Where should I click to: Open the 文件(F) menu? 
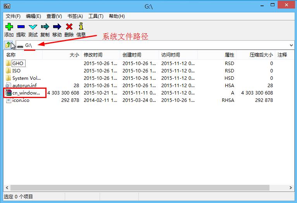coord(13,16)
